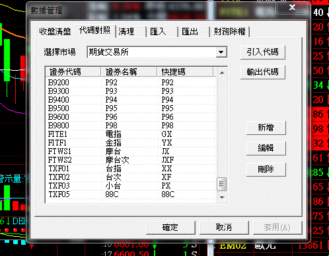Switch to the 收盤清盤 tab

pos(55,32)
